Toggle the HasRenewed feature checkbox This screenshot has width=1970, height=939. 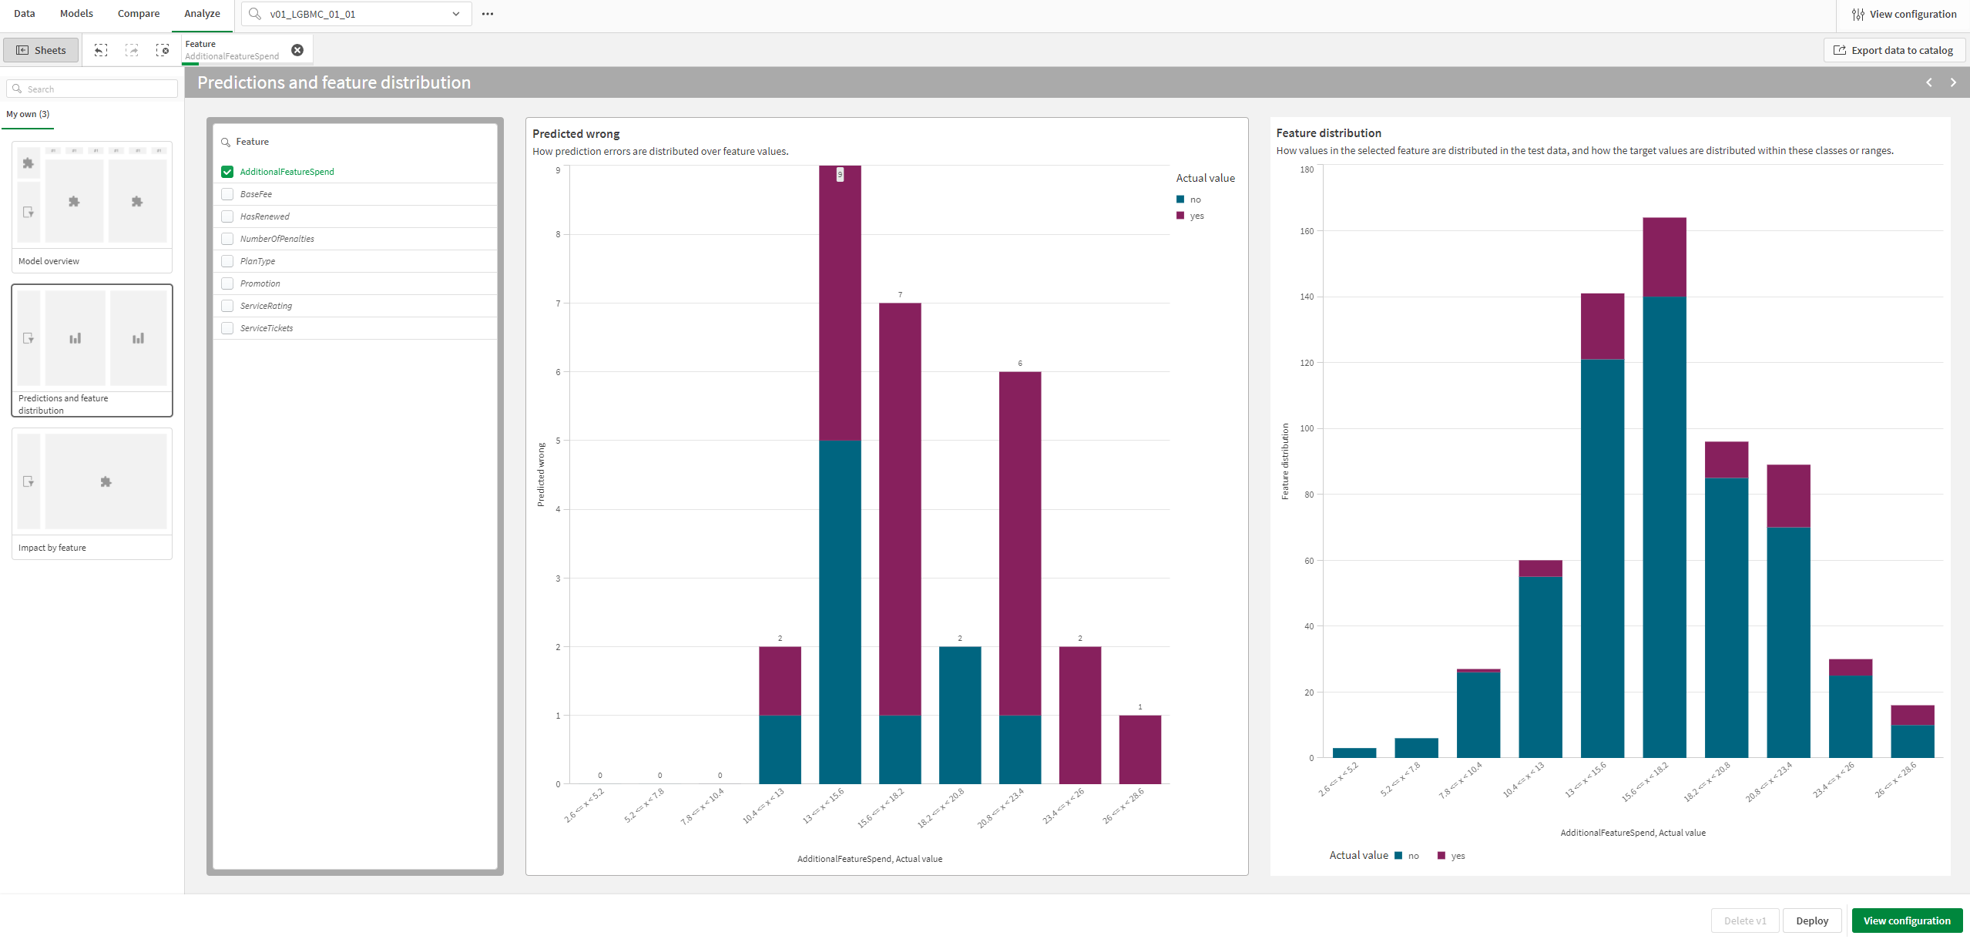227,216
